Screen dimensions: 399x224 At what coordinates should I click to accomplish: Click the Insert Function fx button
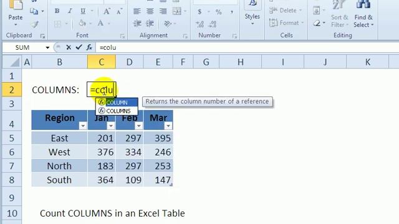click(89, 47)
